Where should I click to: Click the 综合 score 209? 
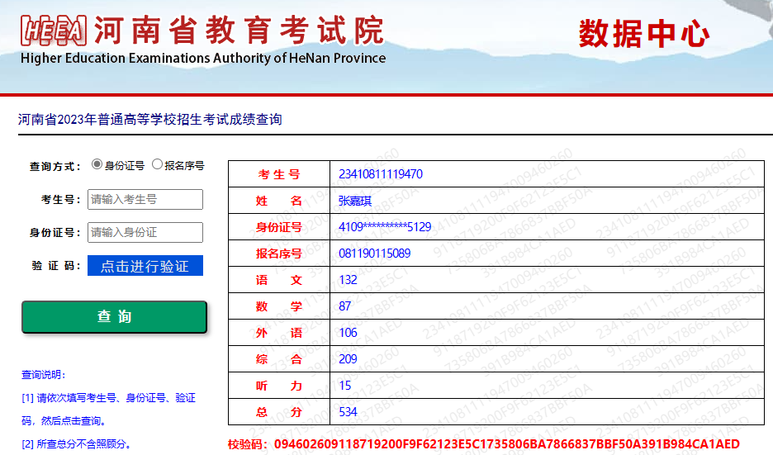[x=348, y=359]
